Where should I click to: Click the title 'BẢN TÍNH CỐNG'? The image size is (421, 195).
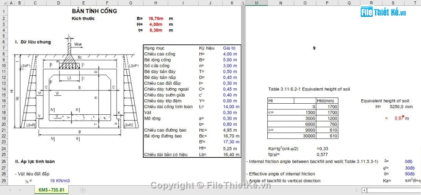(94, 11)
